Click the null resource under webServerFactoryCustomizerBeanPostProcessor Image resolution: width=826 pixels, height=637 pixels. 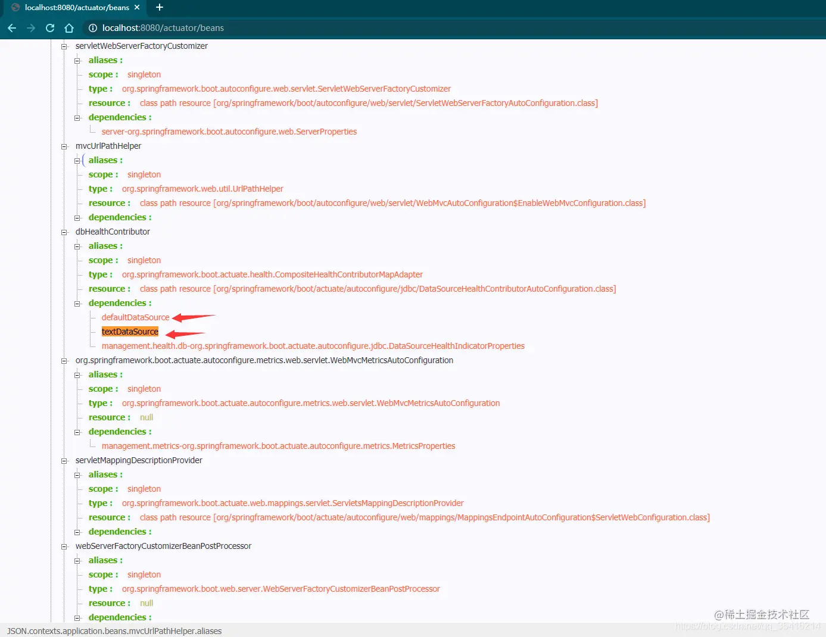point(147,603)
